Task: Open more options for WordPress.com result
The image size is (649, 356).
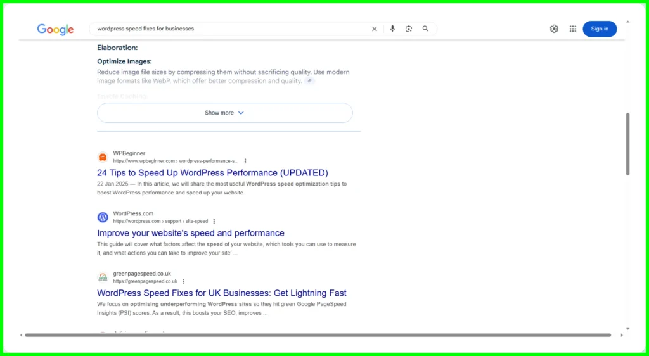Action: click(214, 221)
